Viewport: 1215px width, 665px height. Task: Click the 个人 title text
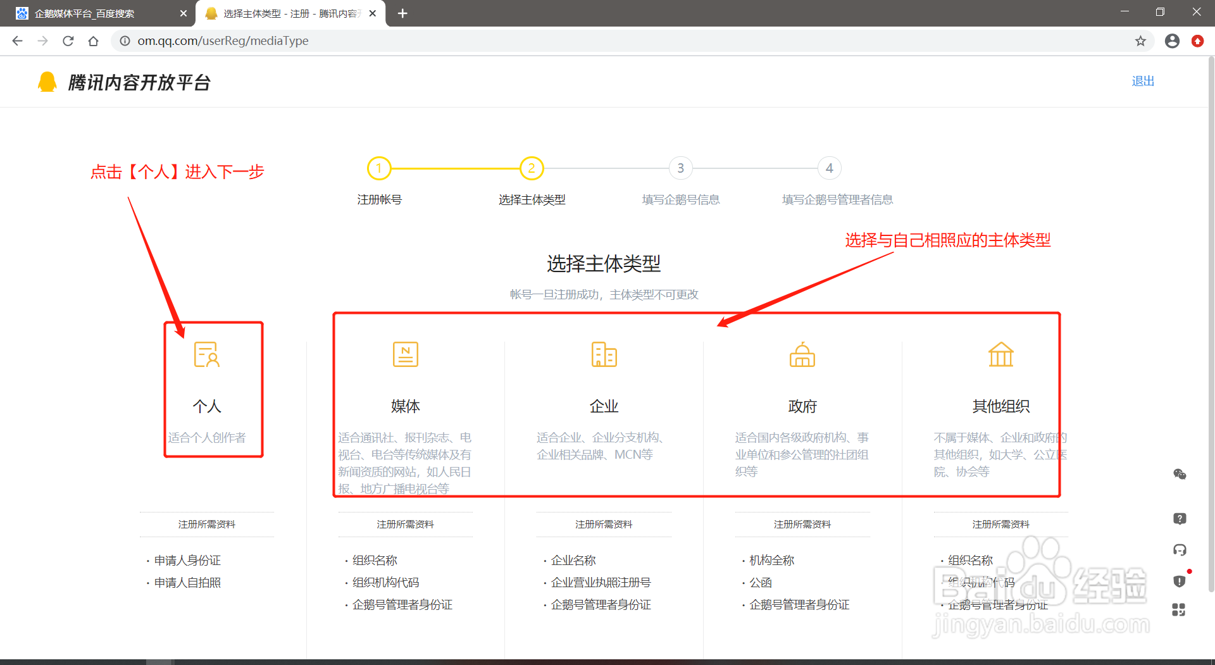tap(207, 406)
